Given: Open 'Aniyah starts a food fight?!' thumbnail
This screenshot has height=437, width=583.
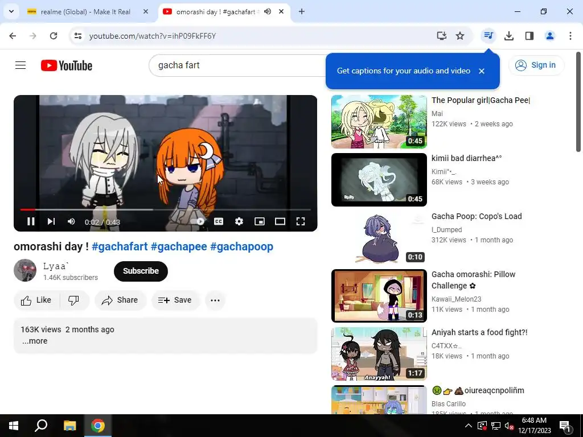Looking at the screenshot, I should click(379, 354).
